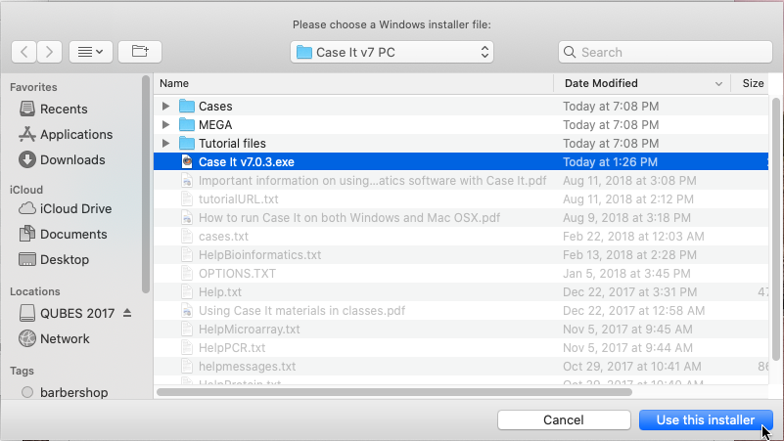Sort by the Date Modified column
Image resolution: width=784 pixels, height=441 pixels.
pyautogui.click(x=642, y=83)
